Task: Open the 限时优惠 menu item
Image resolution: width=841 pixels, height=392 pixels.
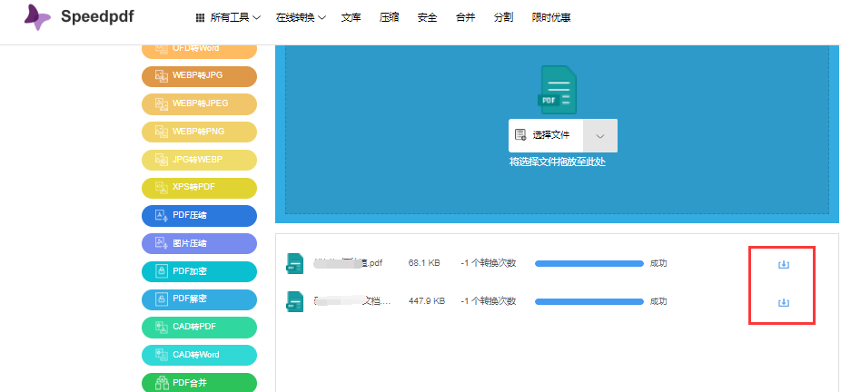Action: point(551,17)
